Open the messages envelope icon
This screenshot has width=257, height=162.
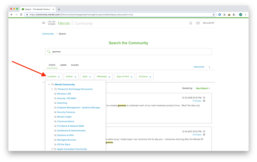(x=198, y=23)
